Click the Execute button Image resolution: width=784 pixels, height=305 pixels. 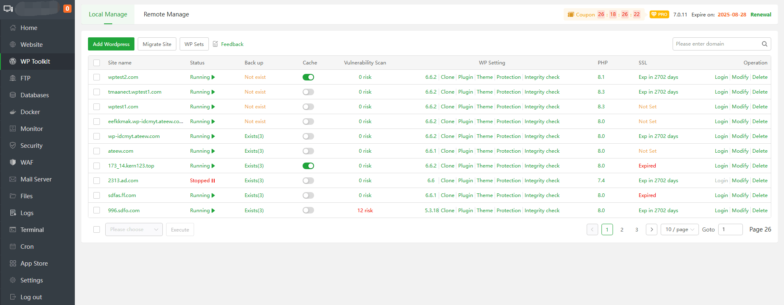[x=180, y=229]
